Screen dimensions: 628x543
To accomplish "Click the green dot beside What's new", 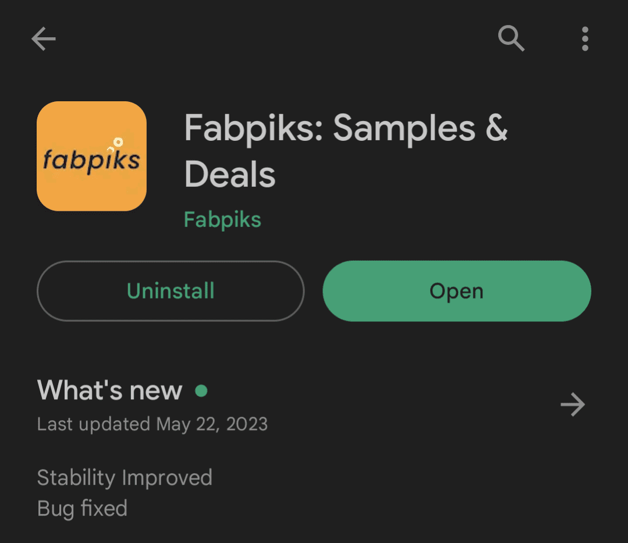I will [201, 391].
